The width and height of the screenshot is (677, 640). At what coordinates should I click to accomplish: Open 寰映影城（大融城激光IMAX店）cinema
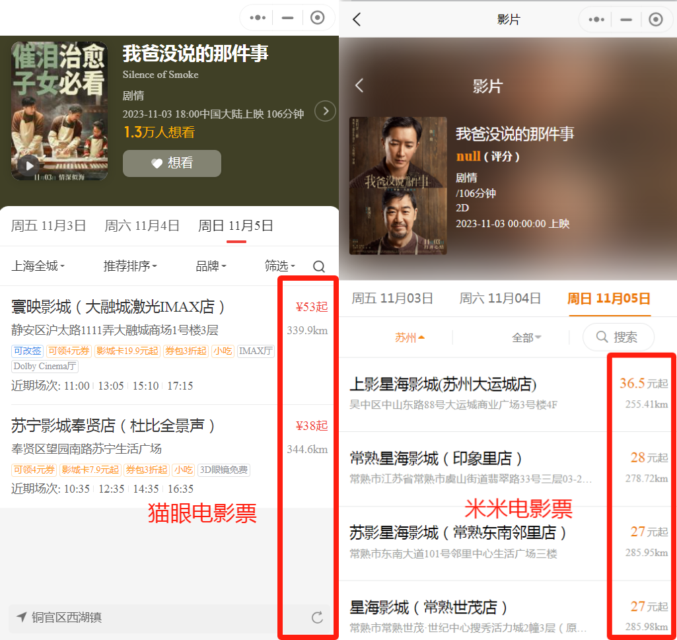tap(118, 307)
